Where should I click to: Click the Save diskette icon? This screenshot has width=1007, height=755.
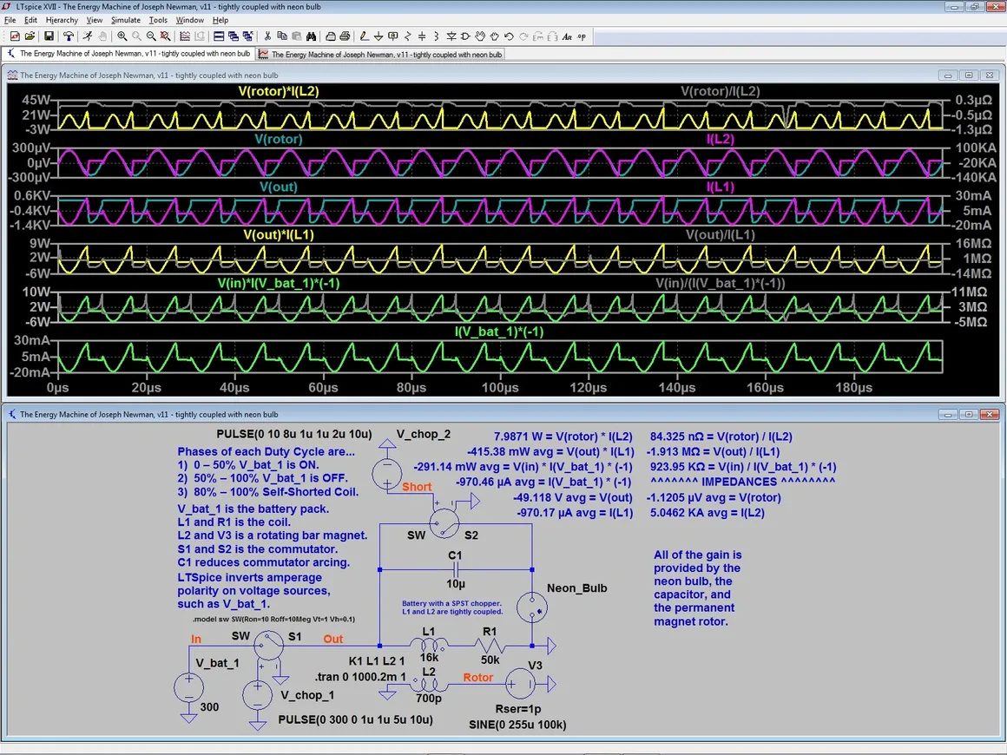[49, 36]
